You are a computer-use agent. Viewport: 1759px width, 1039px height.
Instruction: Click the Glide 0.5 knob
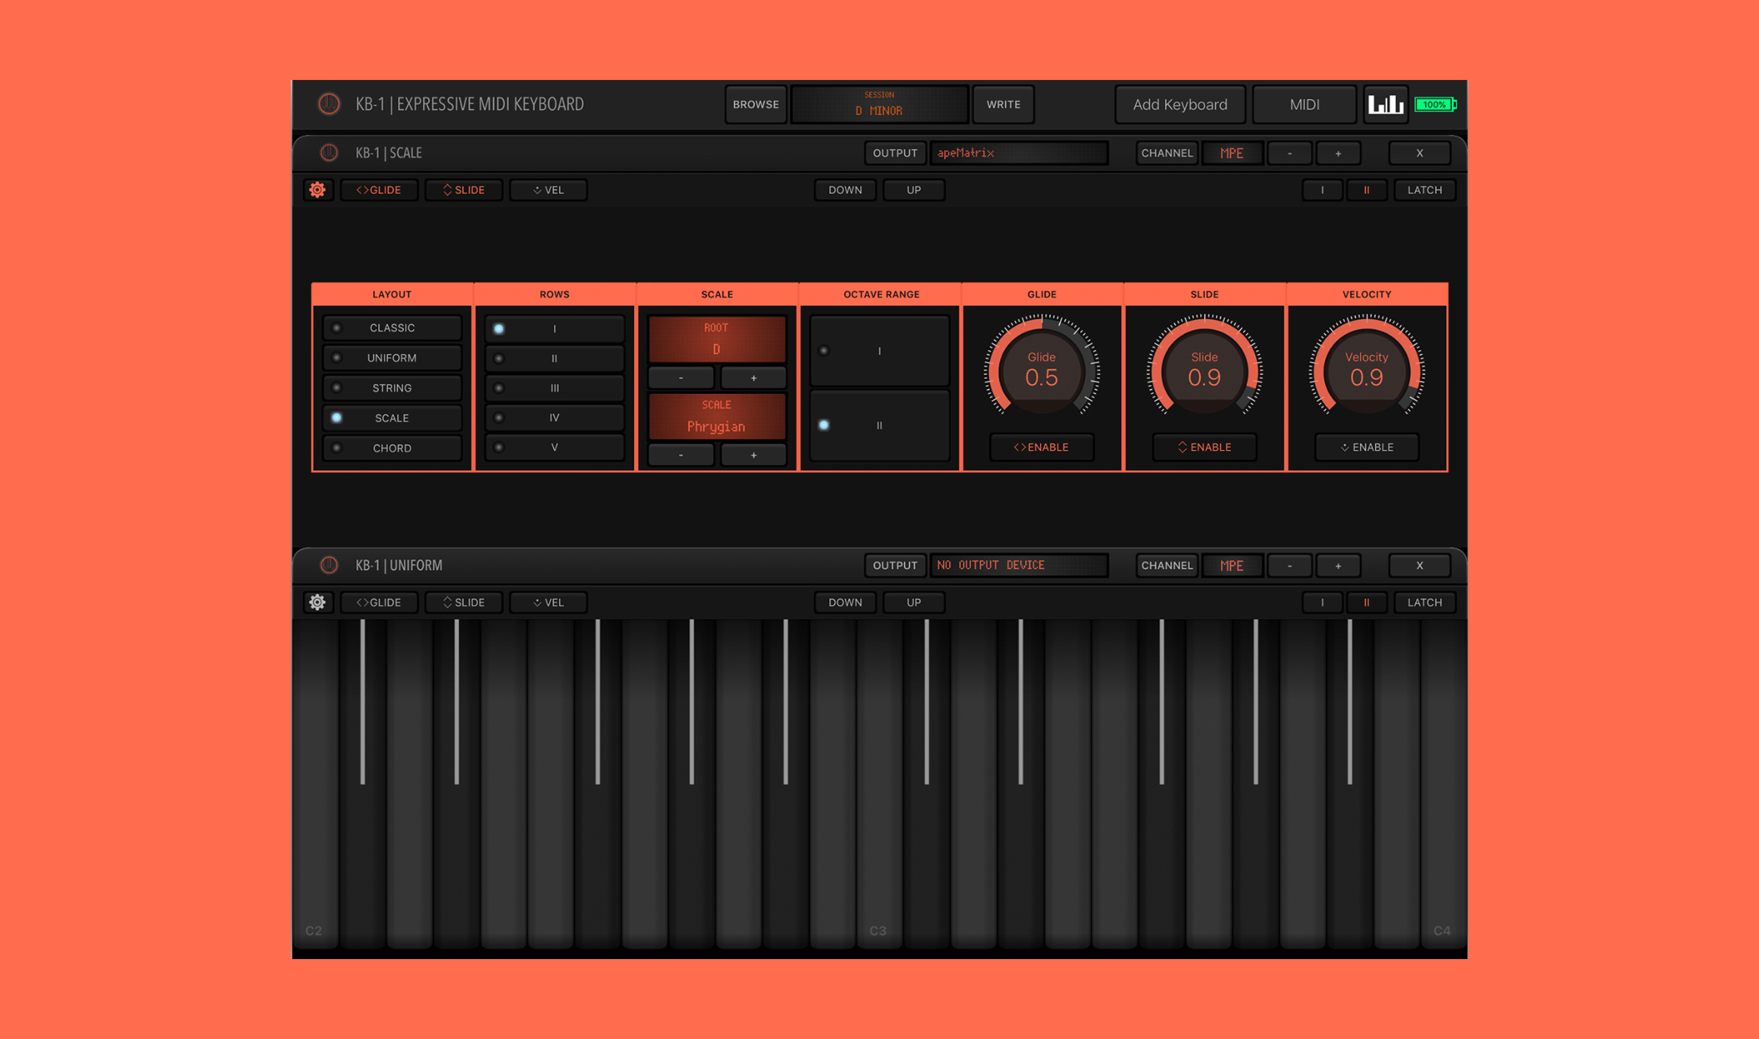coord(1042,372)
